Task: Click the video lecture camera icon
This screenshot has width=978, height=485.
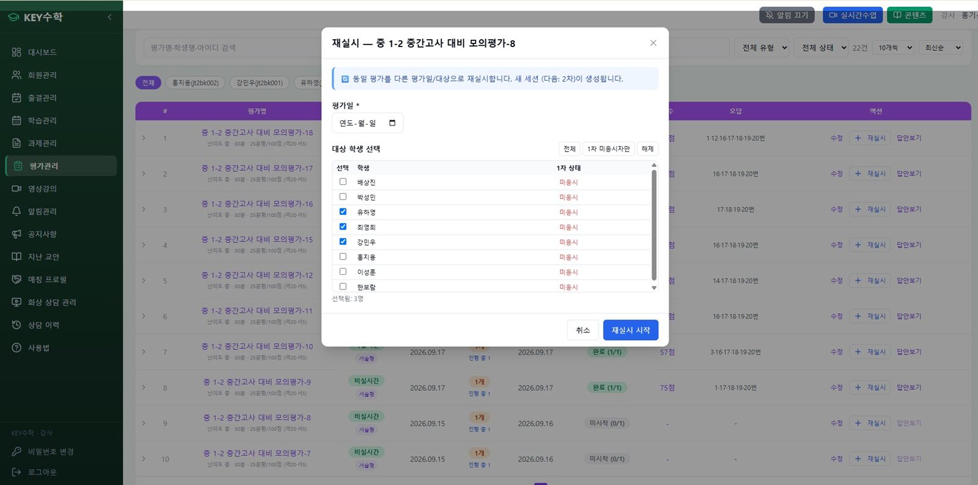Action: coord(17,189)
